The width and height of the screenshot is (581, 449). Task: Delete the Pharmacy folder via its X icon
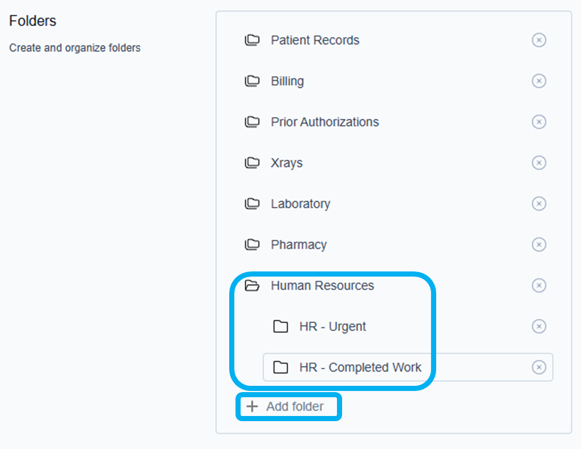click(539, 245)
